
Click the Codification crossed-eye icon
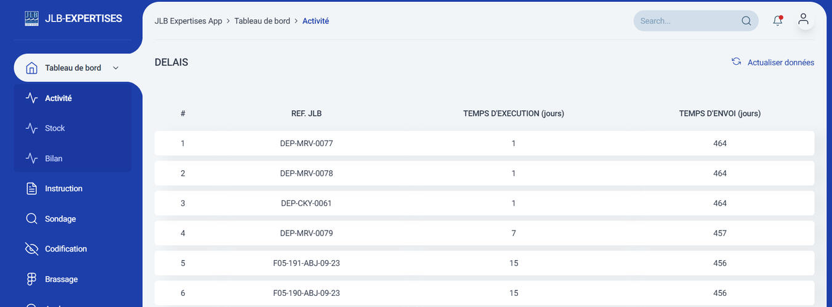click(x=31, y=249)
